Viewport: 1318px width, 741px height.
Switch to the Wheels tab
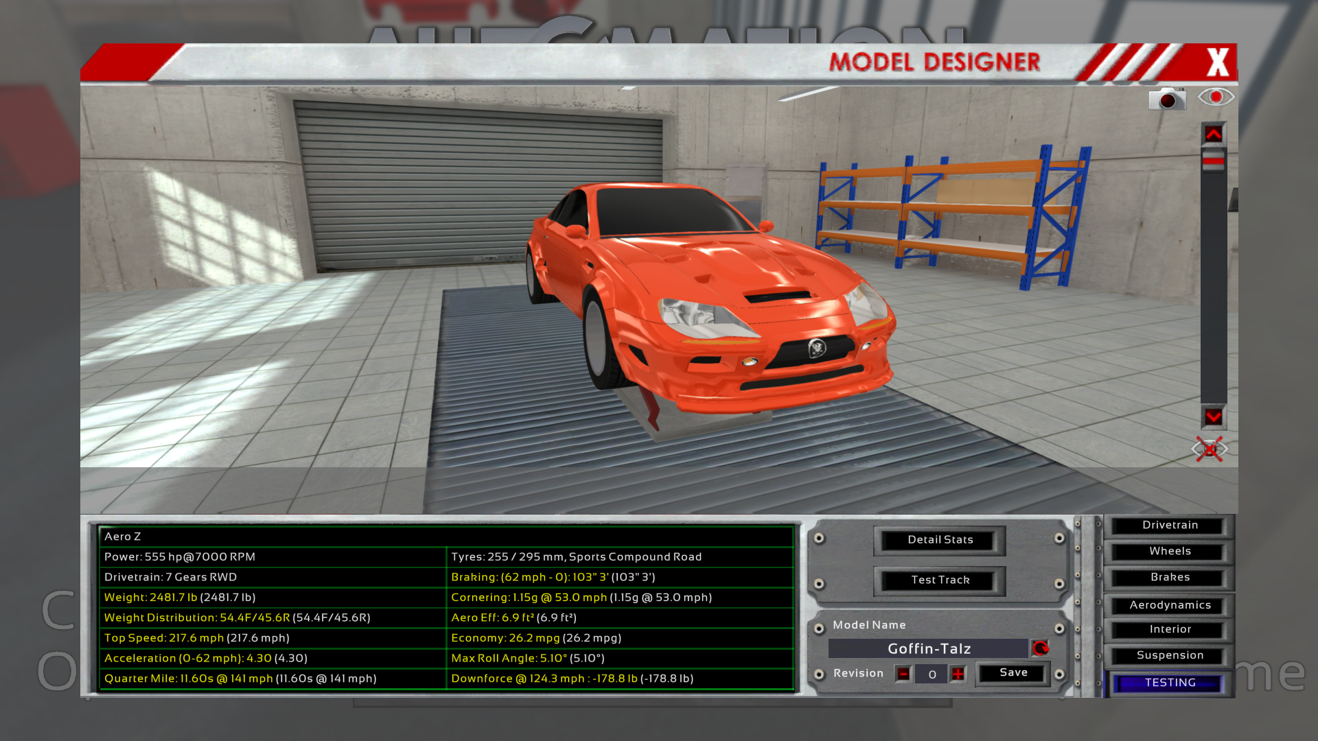(1170, 552)
